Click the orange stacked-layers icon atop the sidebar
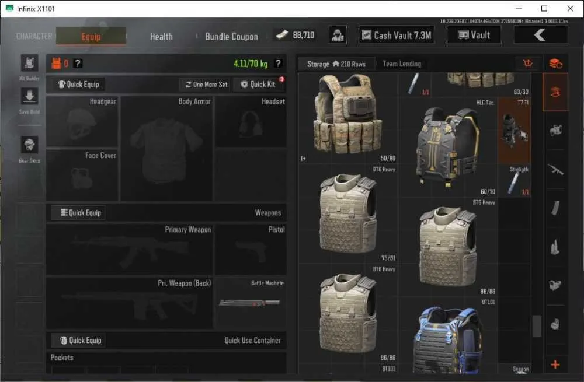 555,64
